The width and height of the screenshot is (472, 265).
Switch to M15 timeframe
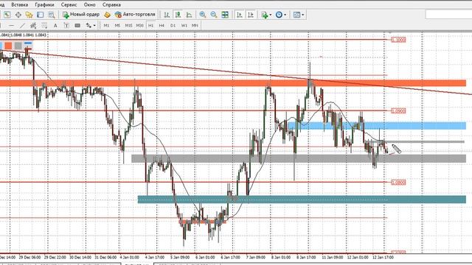[x=128, y=26]
